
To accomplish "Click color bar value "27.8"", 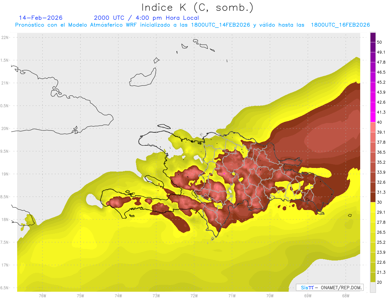I will coord(381,222).
